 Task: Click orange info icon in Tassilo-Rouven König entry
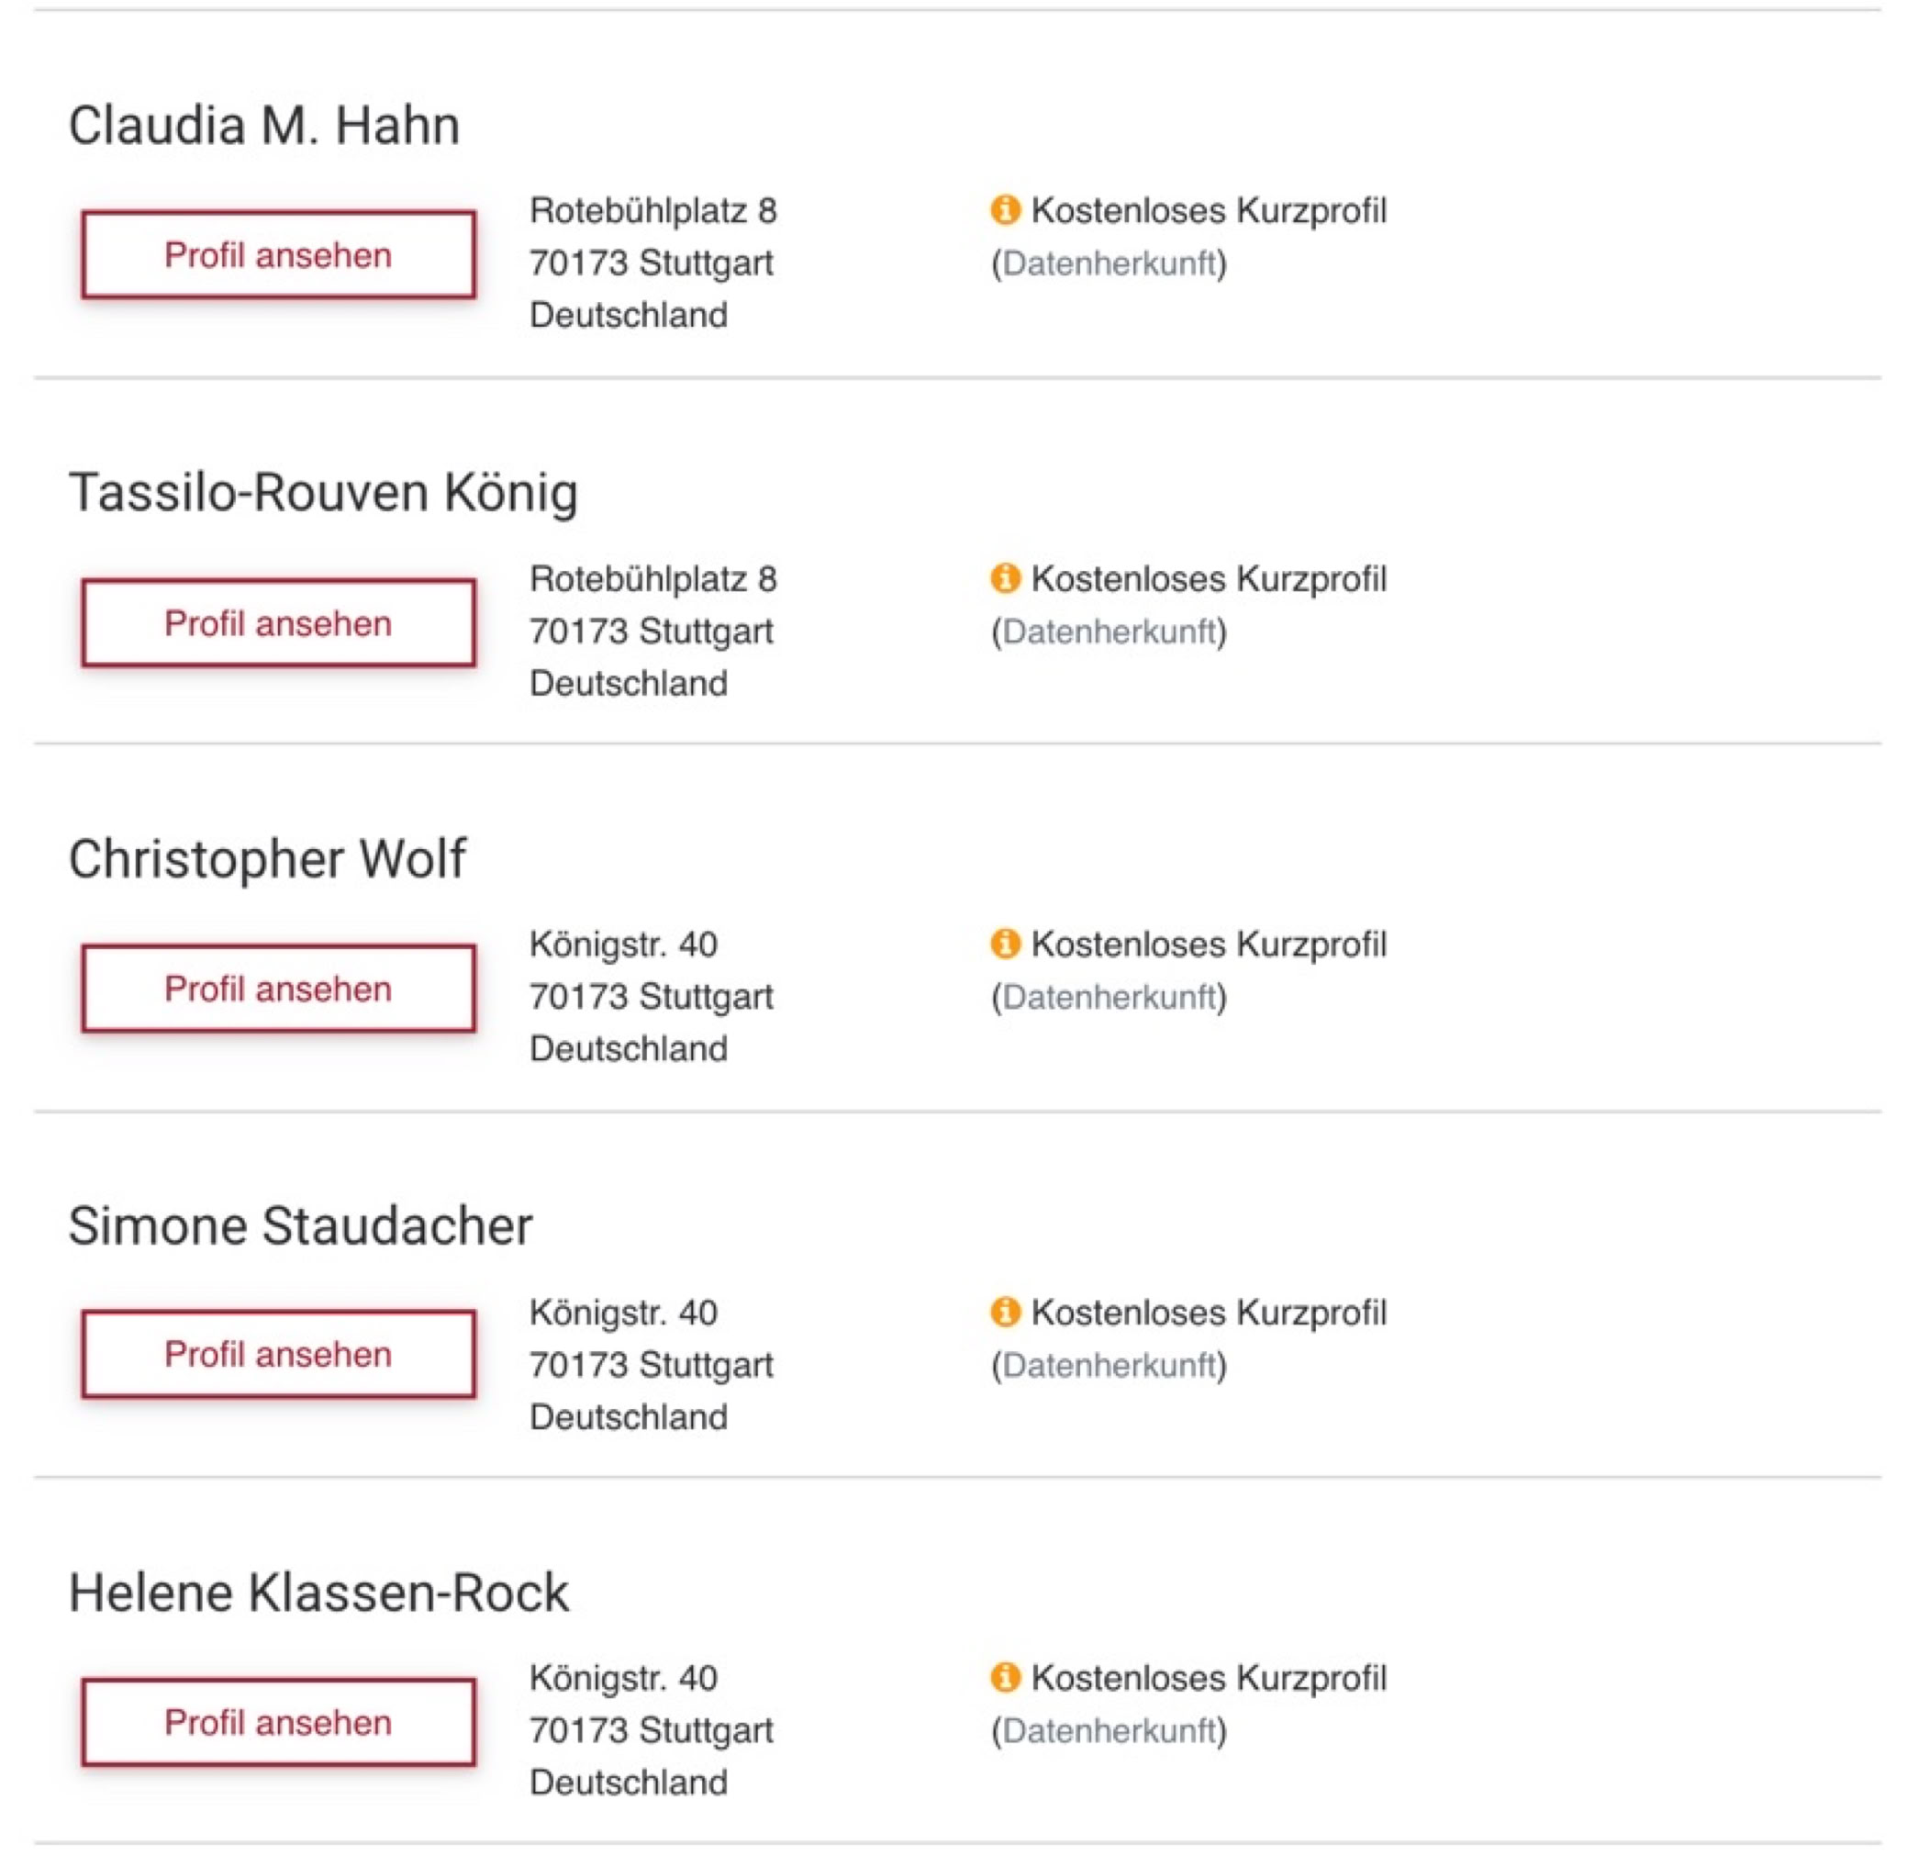coord(1005,577)
